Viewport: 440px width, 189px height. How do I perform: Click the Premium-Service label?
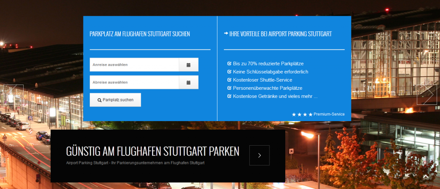[x=329, y=114]
